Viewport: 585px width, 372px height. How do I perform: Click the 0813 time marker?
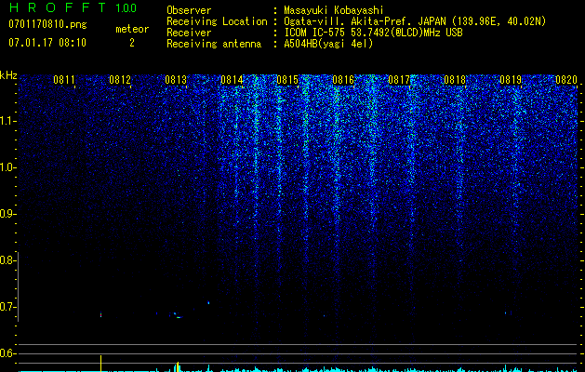point(176,79)
